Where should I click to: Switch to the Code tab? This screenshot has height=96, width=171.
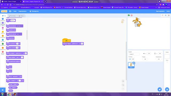[4, 16]
